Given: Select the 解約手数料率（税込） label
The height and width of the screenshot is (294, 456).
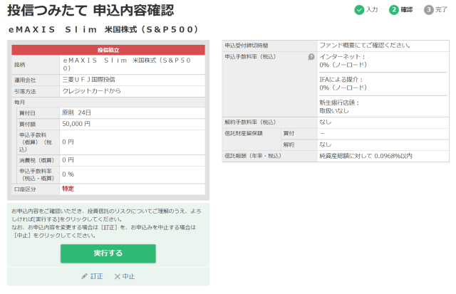Looking at the screenshot, I should point(250,122).
